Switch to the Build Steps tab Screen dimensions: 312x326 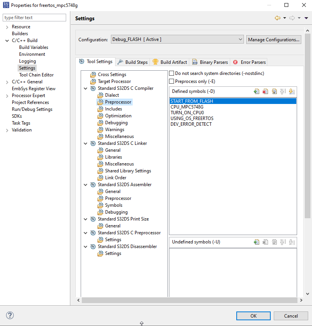click(133, 62)
